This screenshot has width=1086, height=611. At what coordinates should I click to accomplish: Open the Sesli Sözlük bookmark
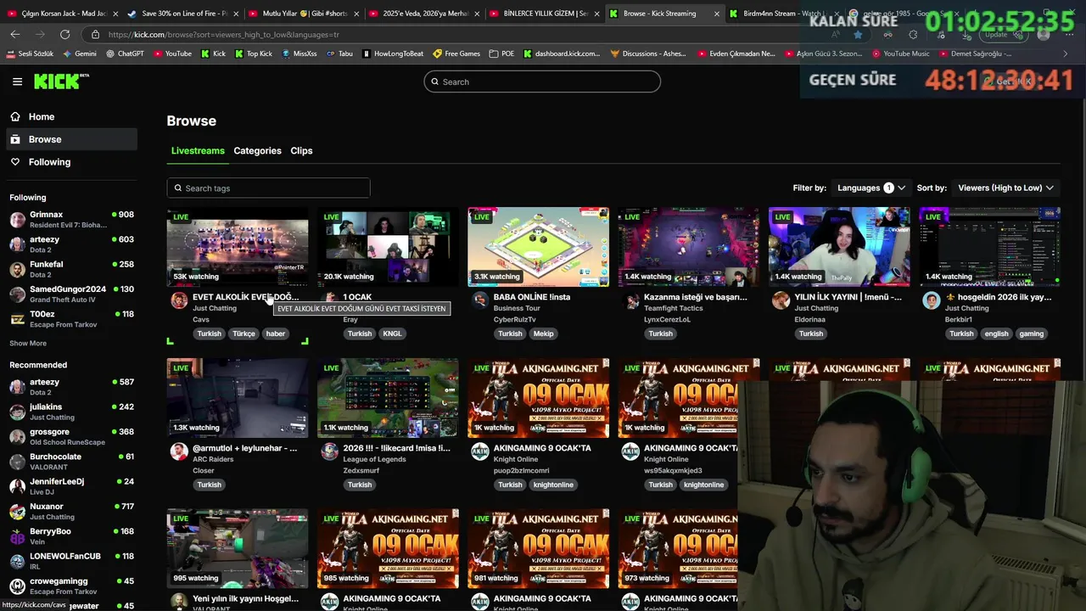tap(30, 53)
